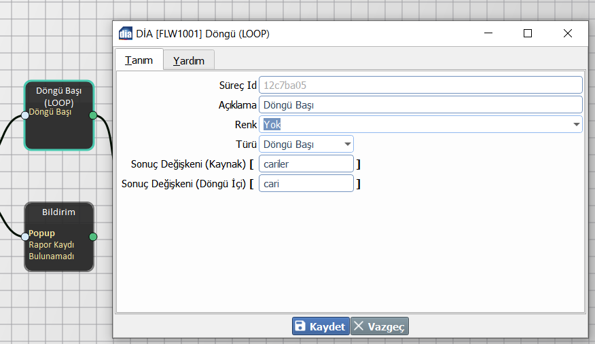This screenshot has width=595, height=344.
Task: Expand the Renk dropdown arrow
Action: click(x=576, y=124)
